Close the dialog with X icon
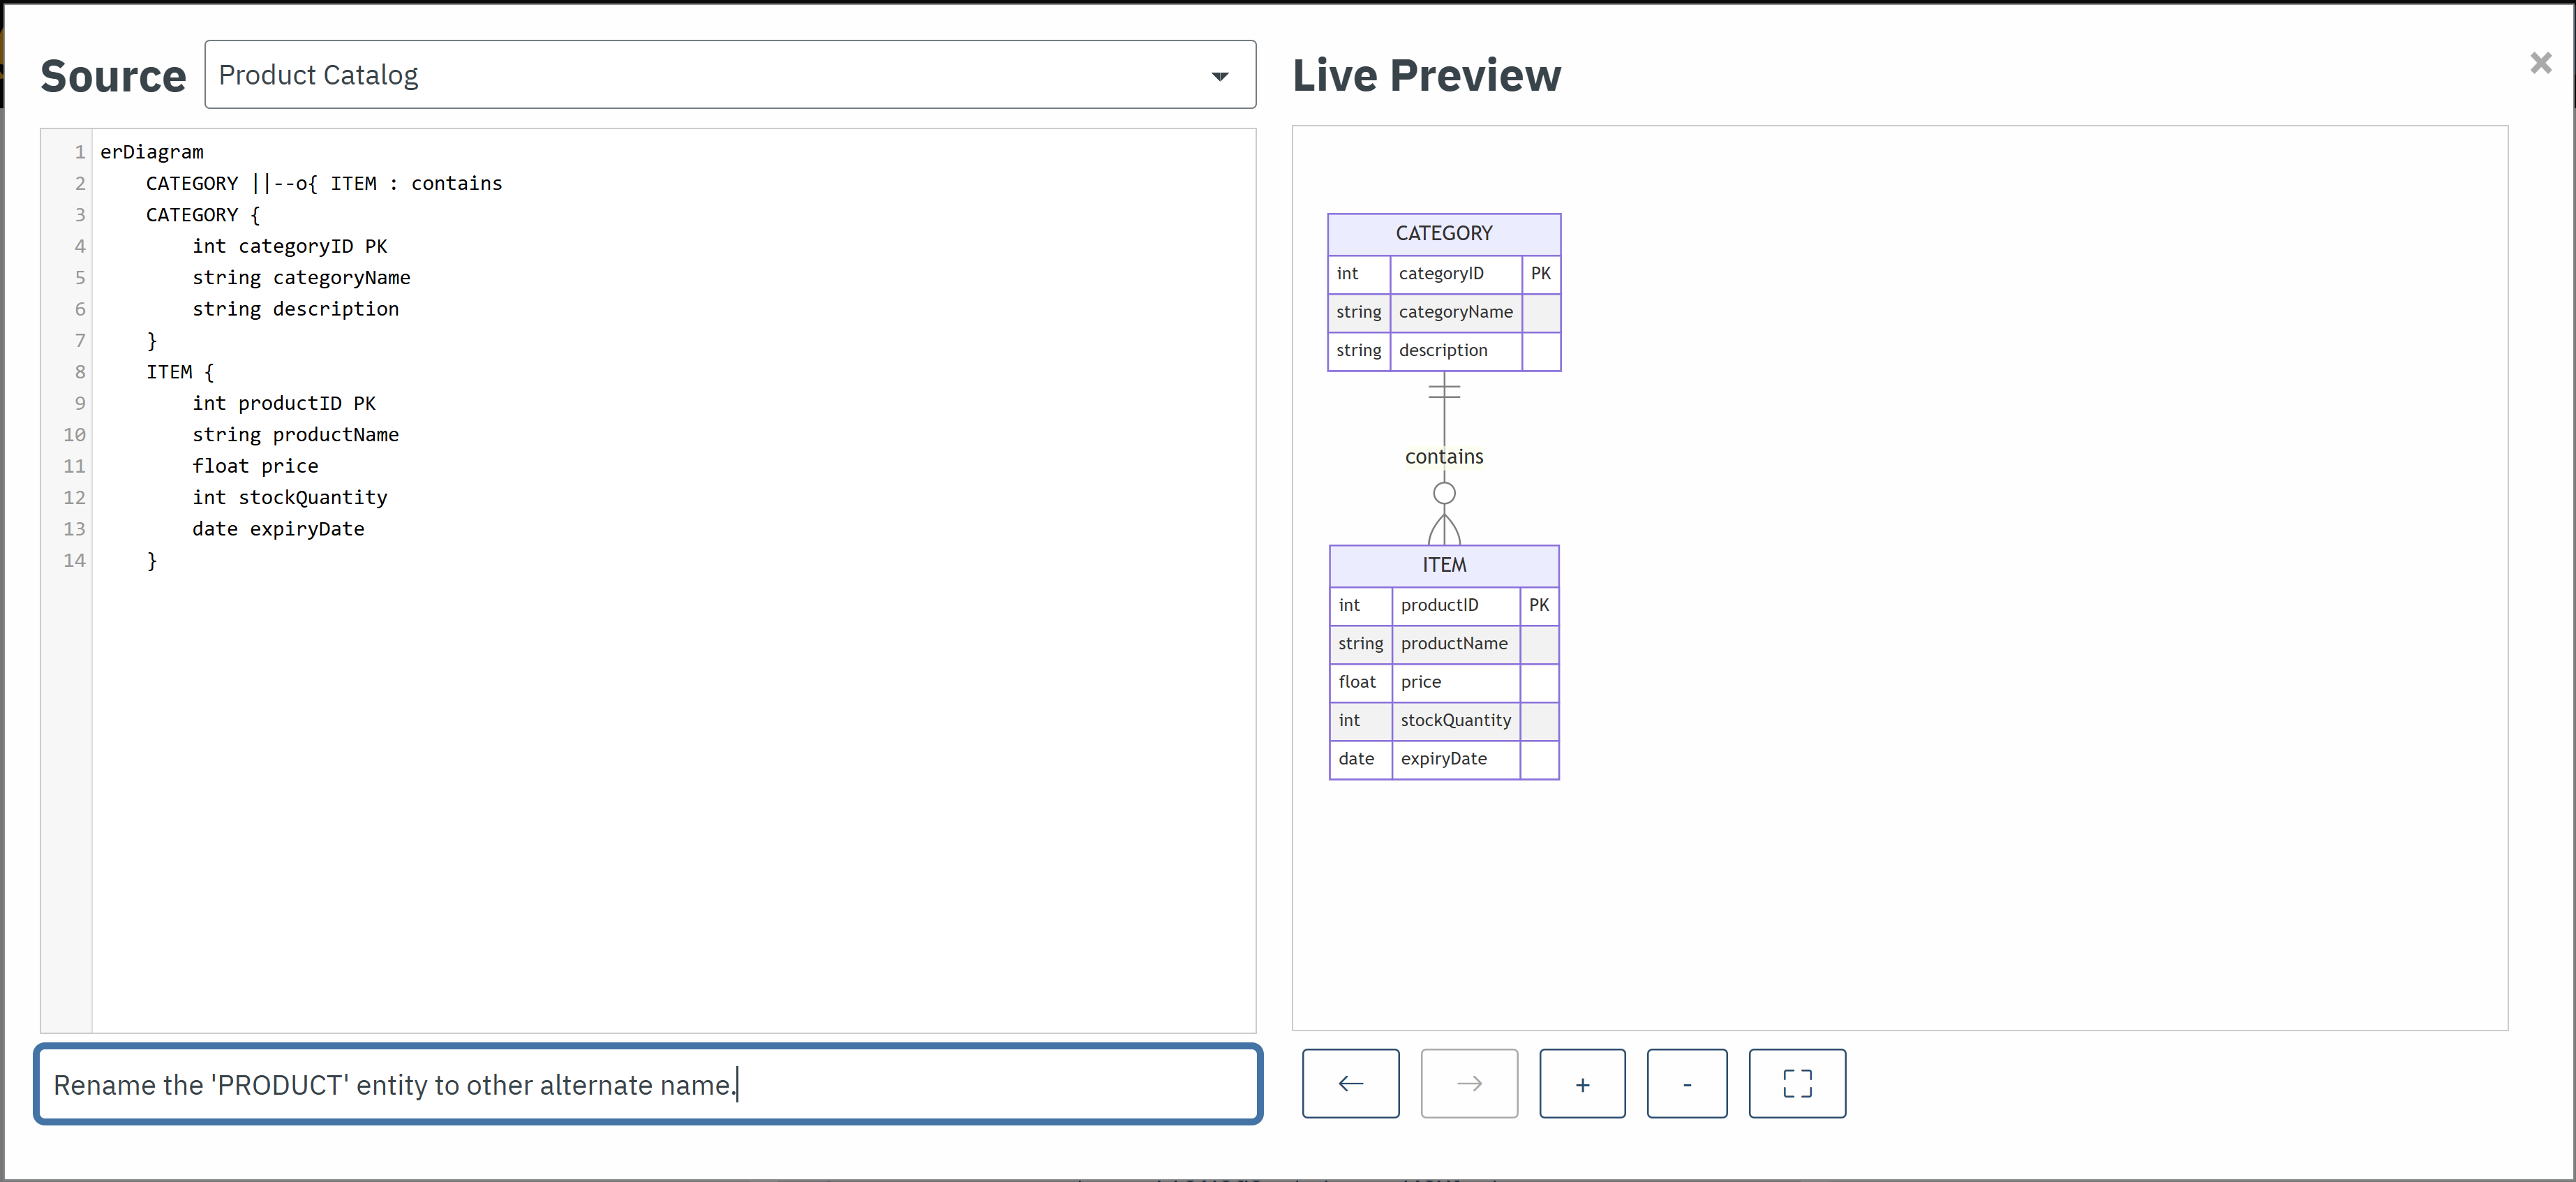 (2540, 63)
